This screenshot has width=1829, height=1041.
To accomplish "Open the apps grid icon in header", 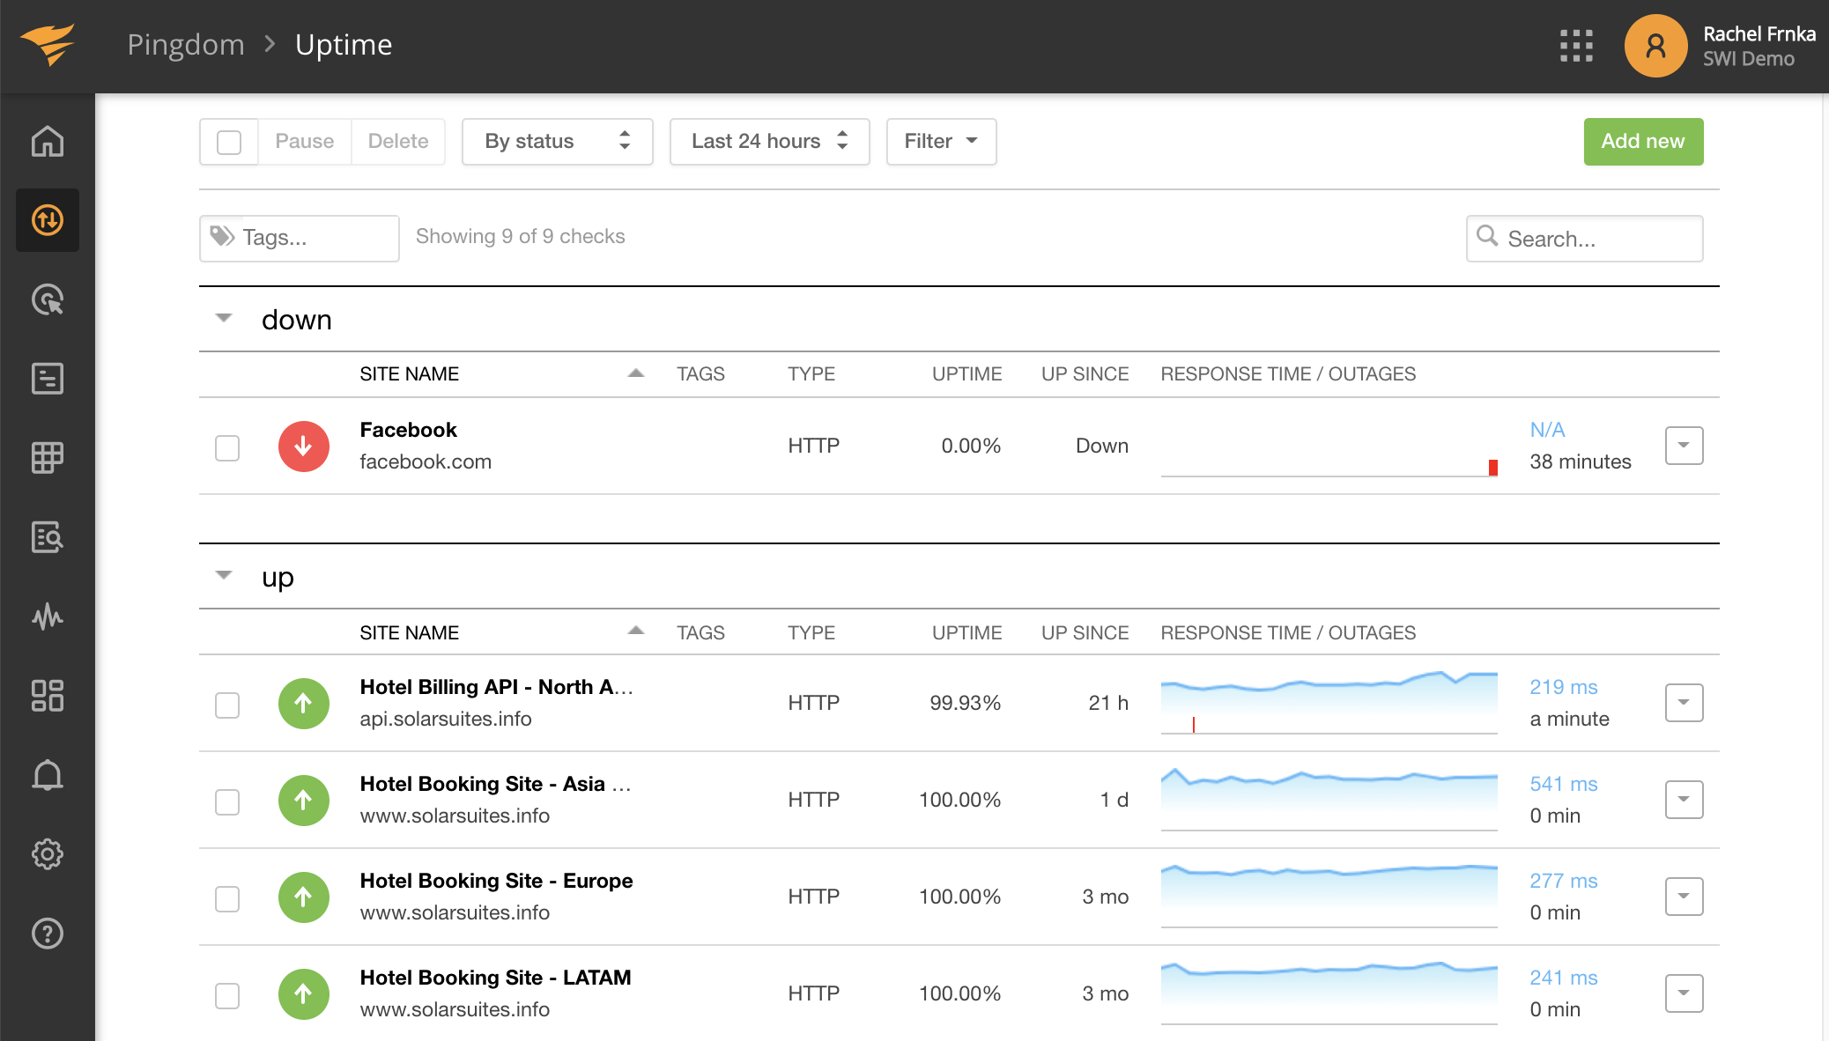I will pos(1576,46).
